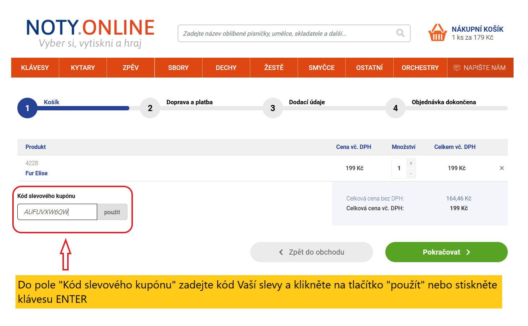Open the ORCHESTRY menu
528x326 pixels.
pyautogui.click(x=420, y=68)
